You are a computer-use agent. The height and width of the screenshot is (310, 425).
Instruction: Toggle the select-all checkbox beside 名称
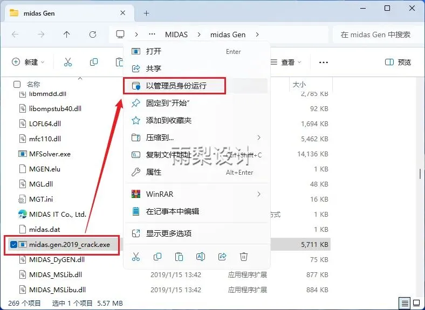coord(17,85)
